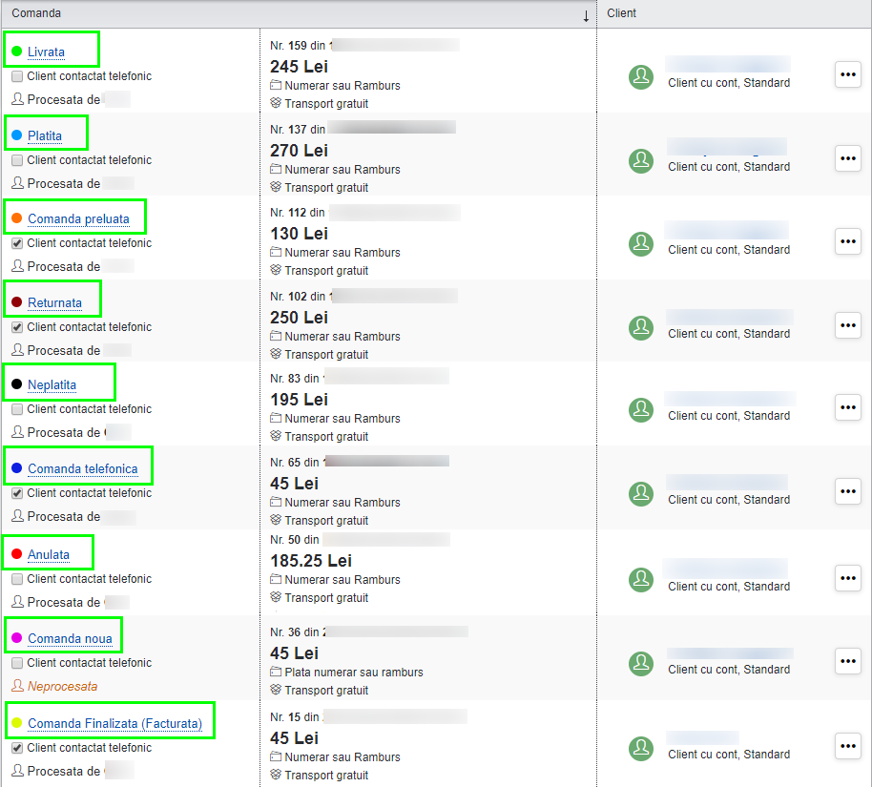Expand the Comanda Finalizata (Facturata) status

click(x=114, y=724)
